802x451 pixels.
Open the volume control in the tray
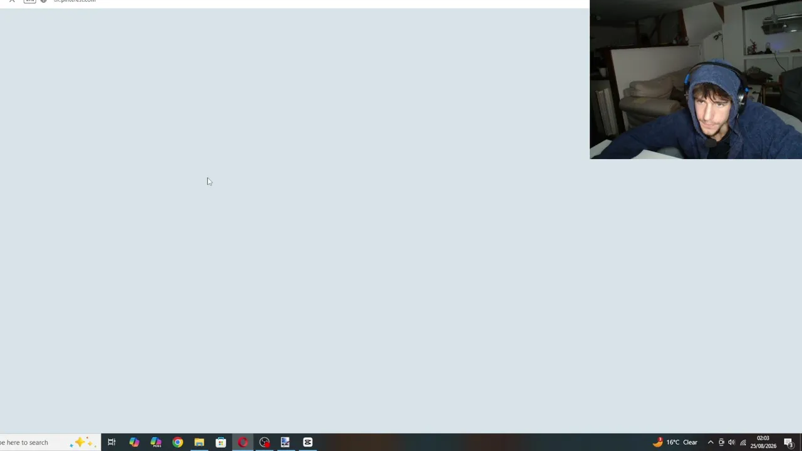[x=731, y=442]
